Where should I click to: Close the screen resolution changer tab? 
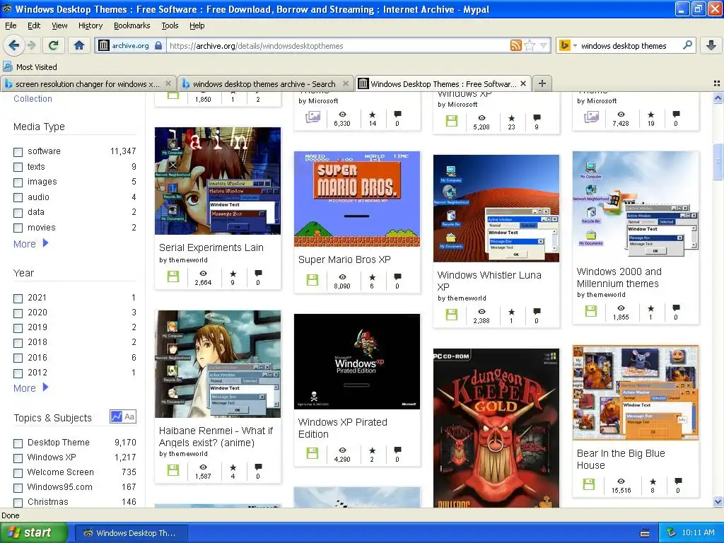click(168, 83)
